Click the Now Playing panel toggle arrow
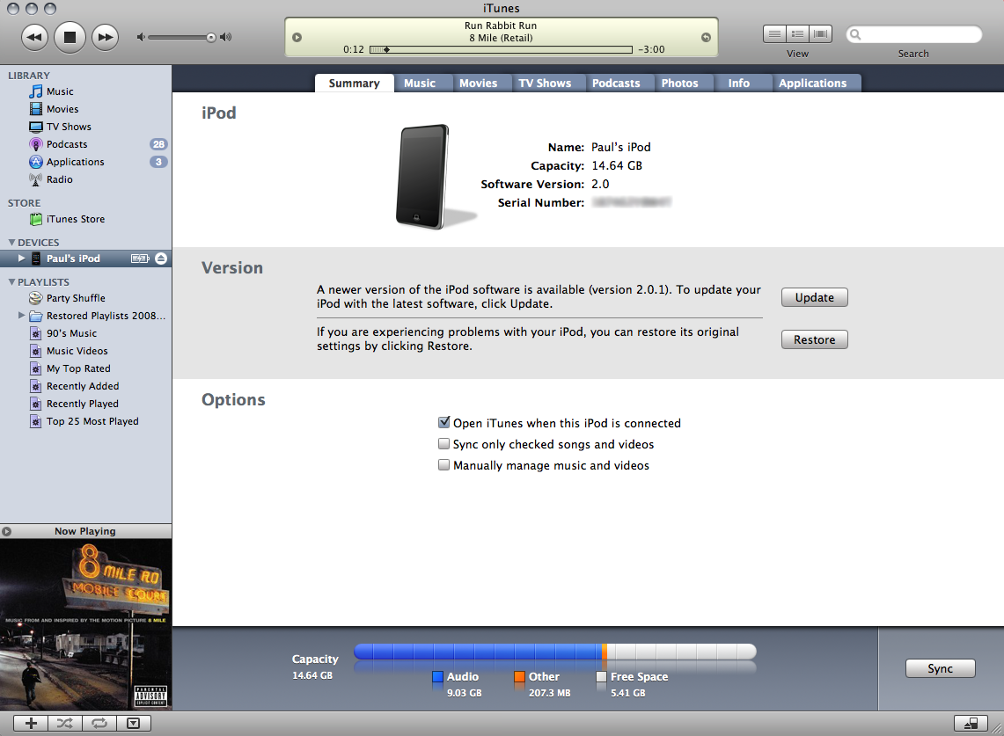 [x=6, y=531]
